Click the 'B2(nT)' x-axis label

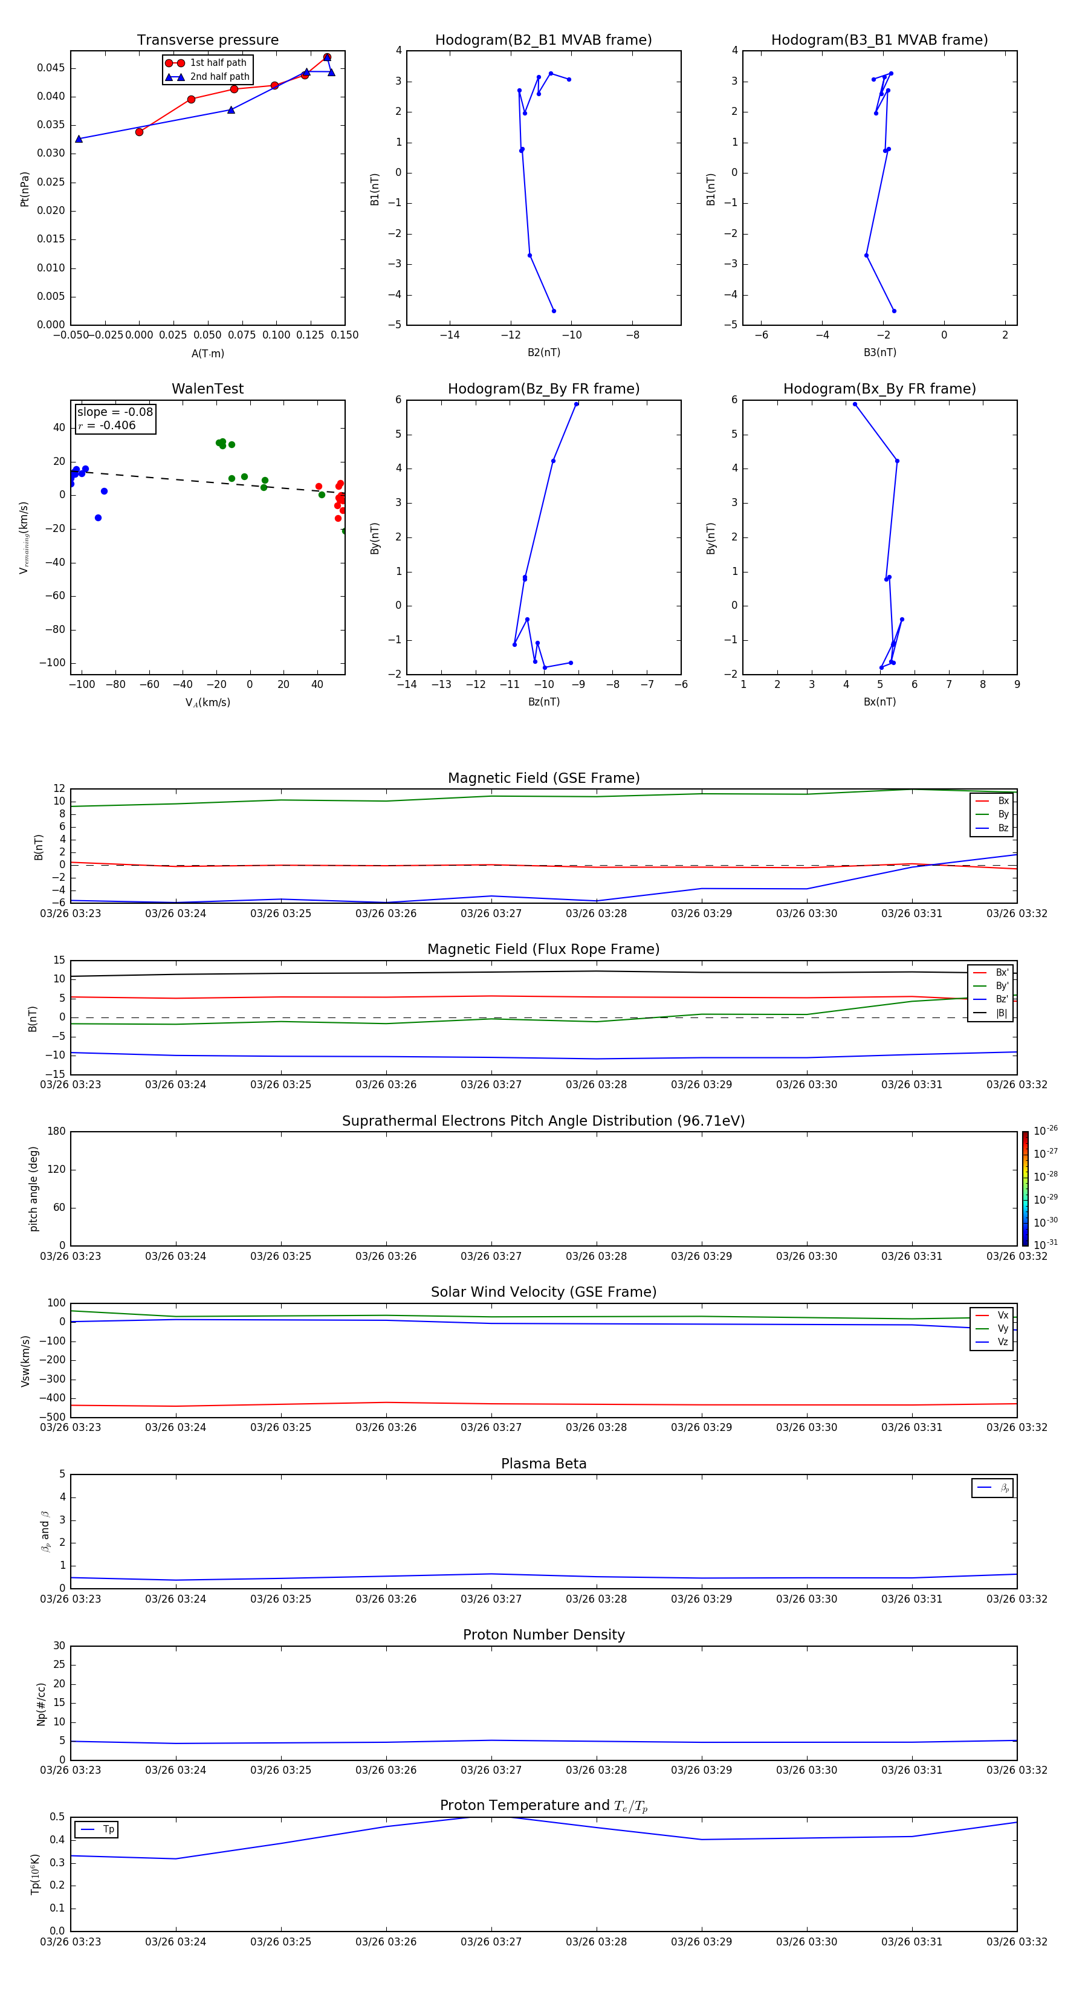(543, 352)
